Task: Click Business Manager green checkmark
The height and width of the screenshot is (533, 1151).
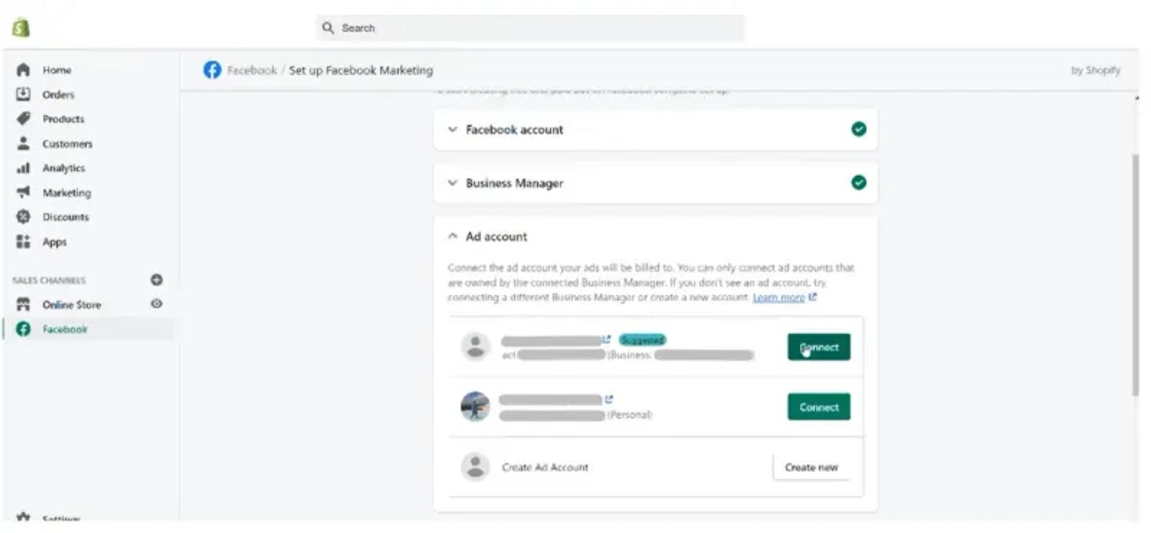Action: pyautogui.click(x=858, y=183)
